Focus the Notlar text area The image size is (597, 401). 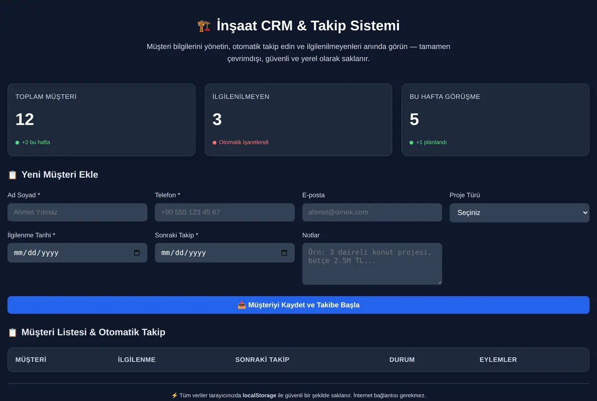click(x=372, y=264)
